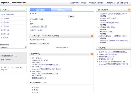Open operating company question in popular FAQ list
The image size is (131, 98).
pos(106,32)
